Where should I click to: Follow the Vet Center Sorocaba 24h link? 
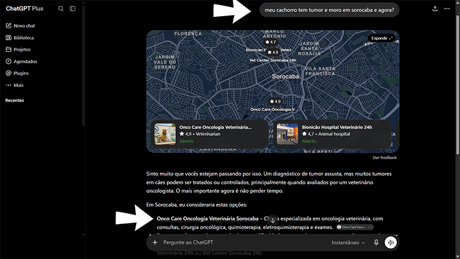(232, 253)
